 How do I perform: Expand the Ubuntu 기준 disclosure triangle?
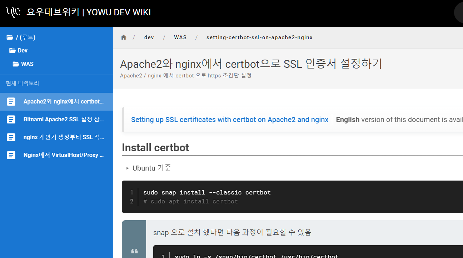(x=128, y=168)
